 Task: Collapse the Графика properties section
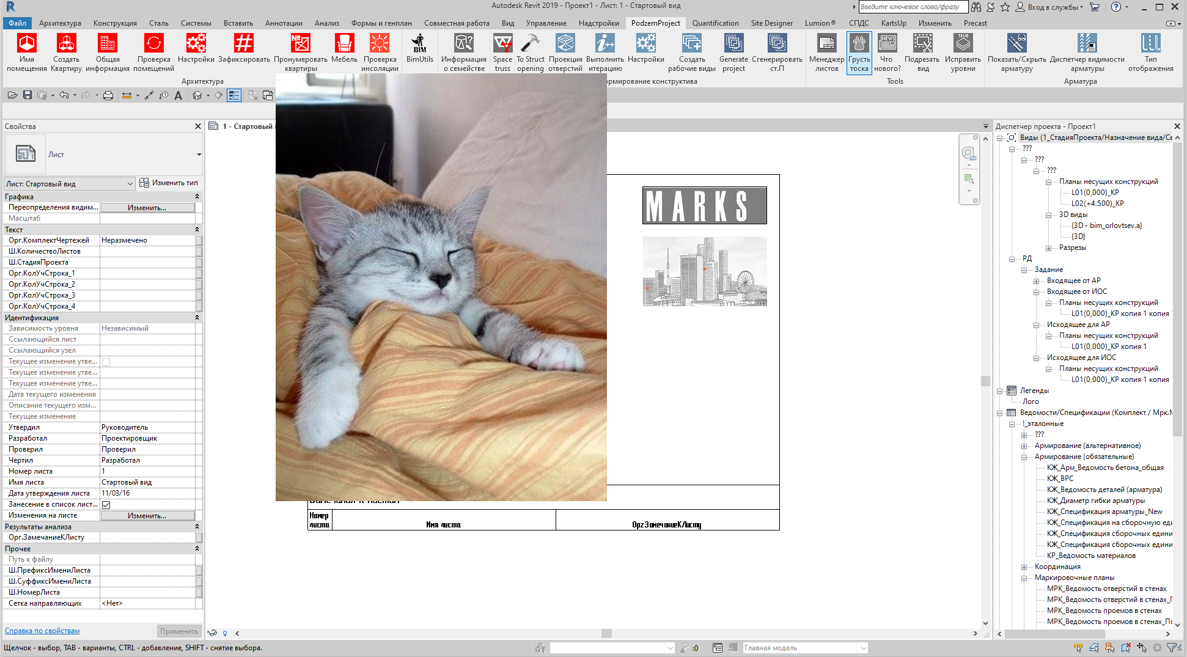tap(197, 197)
